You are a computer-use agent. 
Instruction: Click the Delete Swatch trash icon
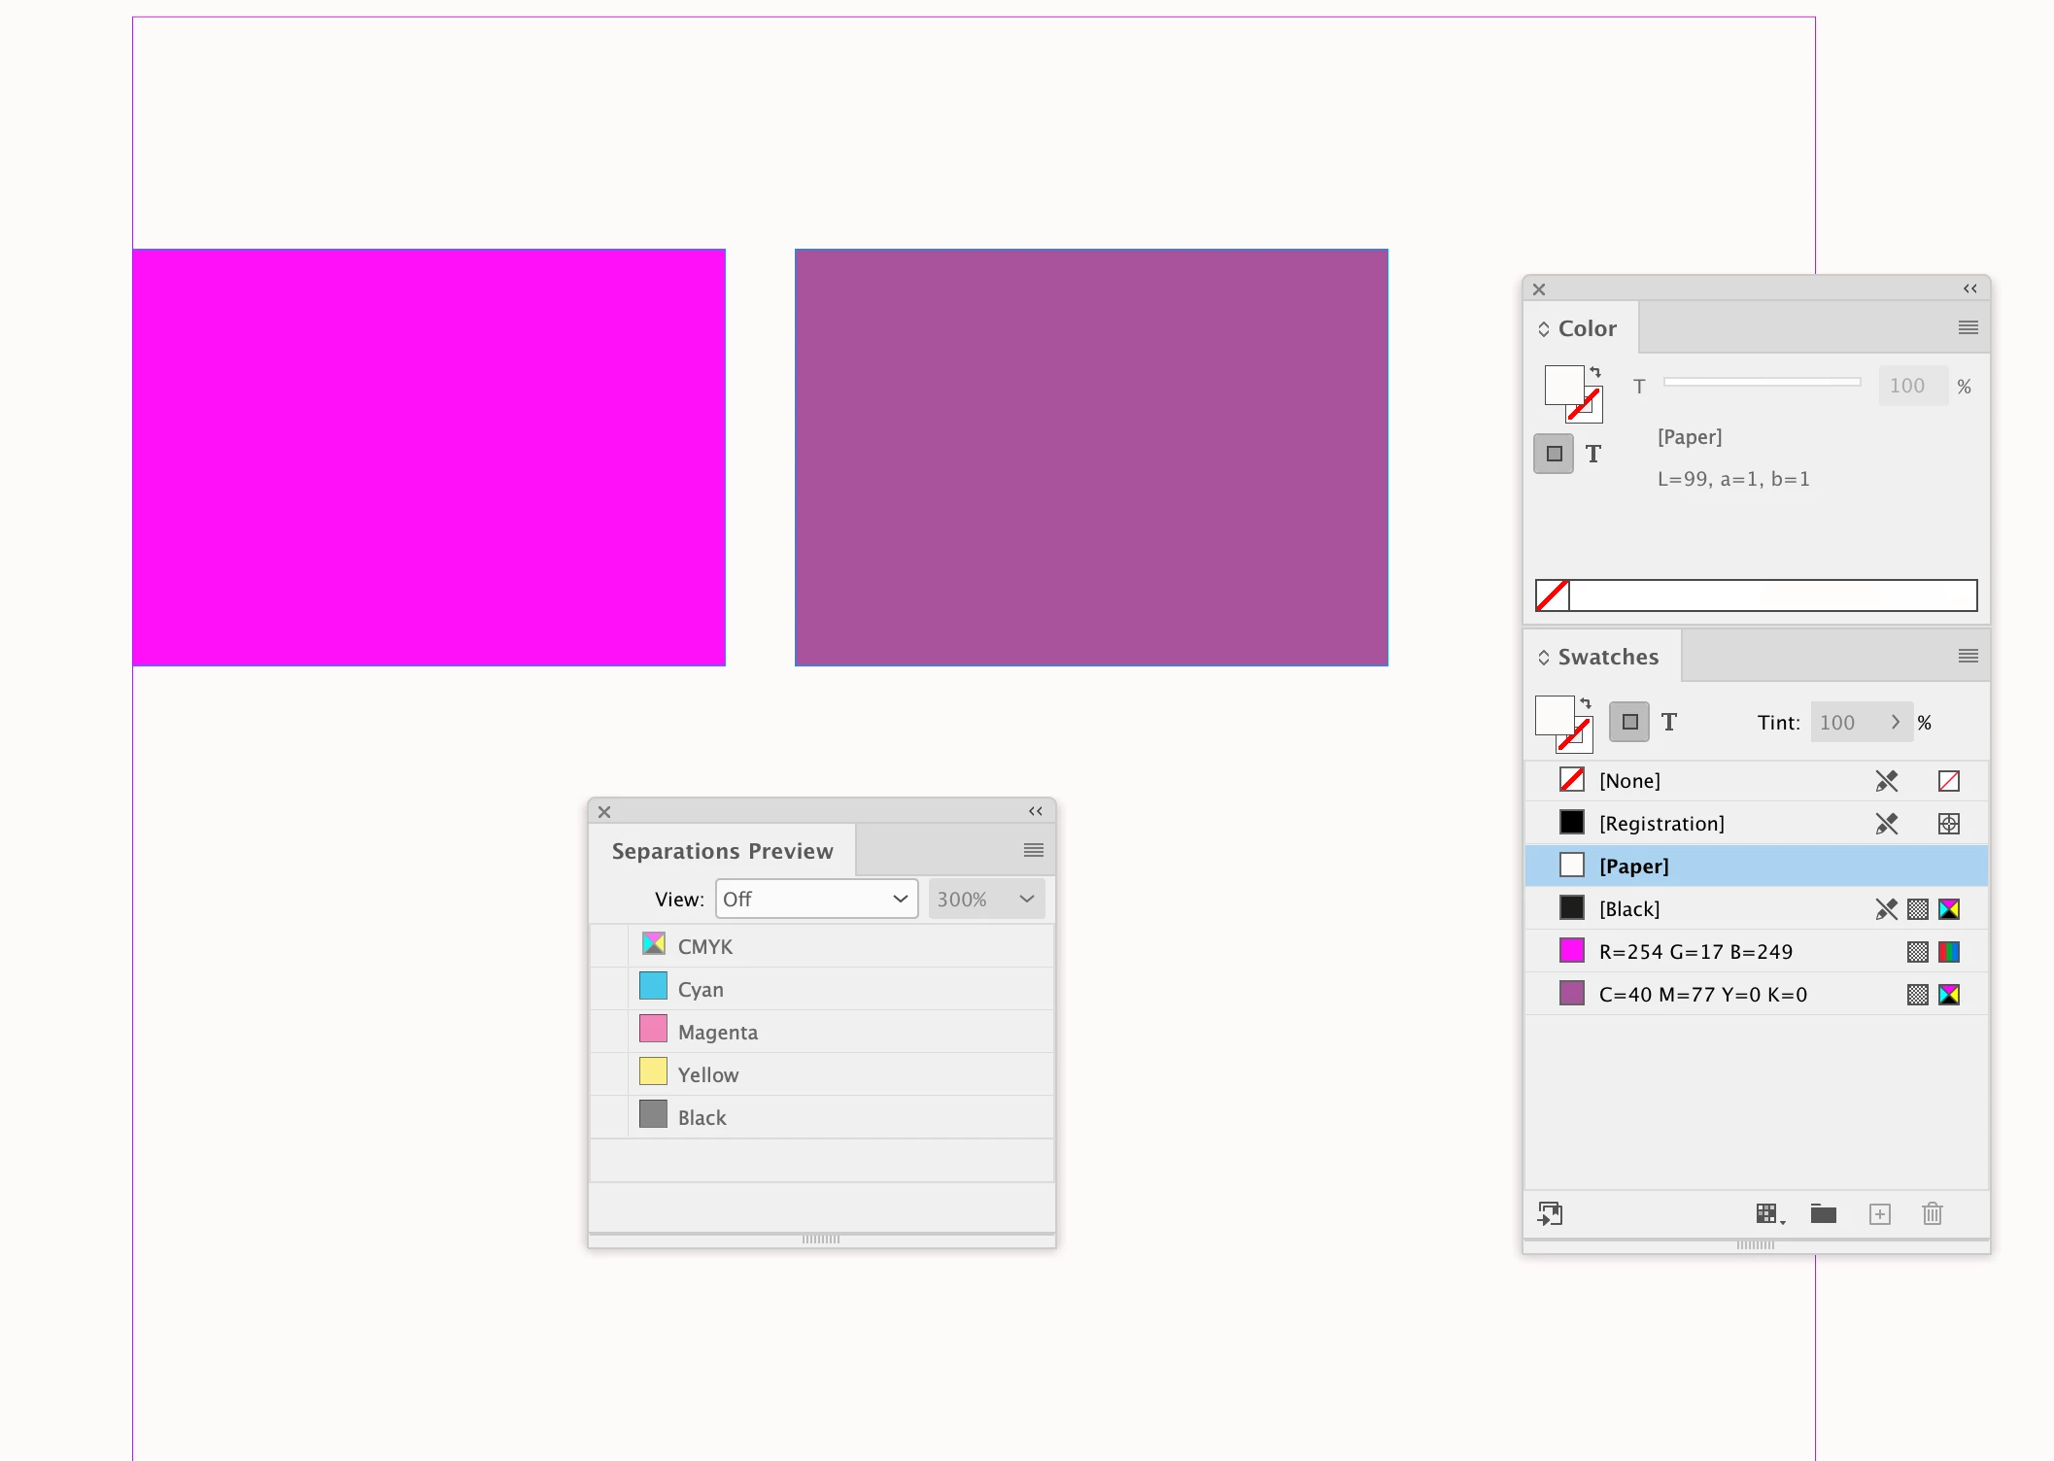point(1932,1214)
